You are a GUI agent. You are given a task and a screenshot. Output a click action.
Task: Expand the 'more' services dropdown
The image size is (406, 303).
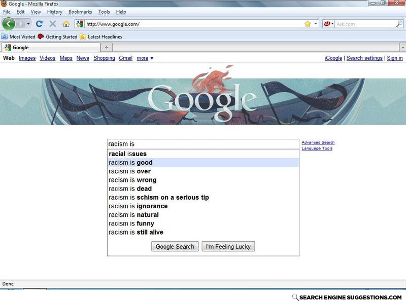click(145, 58)
